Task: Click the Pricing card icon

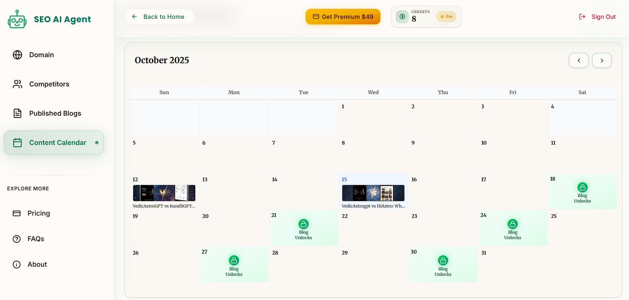Action: [16, 213]
